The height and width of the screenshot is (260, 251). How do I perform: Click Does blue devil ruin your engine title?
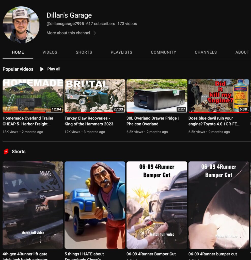[x=214, y=121]
